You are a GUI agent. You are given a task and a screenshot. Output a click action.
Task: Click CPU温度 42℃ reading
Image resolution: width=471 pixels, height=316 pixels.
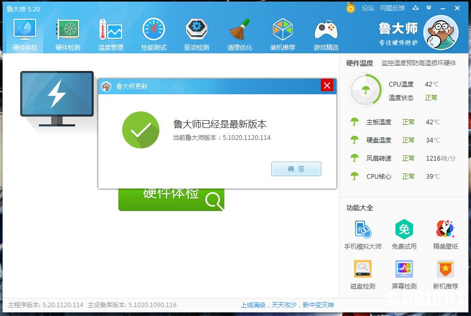click(x=414, y=84)
